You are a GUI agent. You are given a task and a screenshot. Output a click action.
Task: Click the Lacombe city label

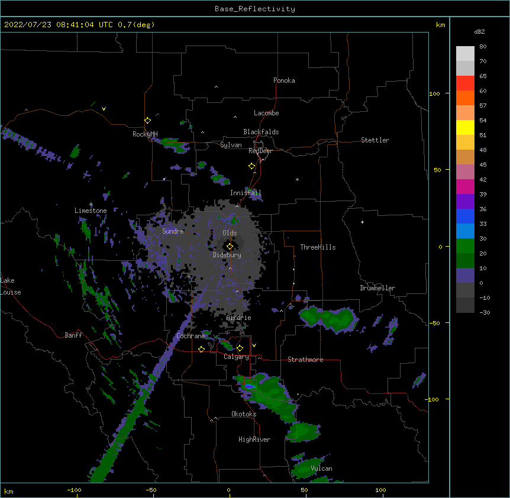(x=266, y=113)
